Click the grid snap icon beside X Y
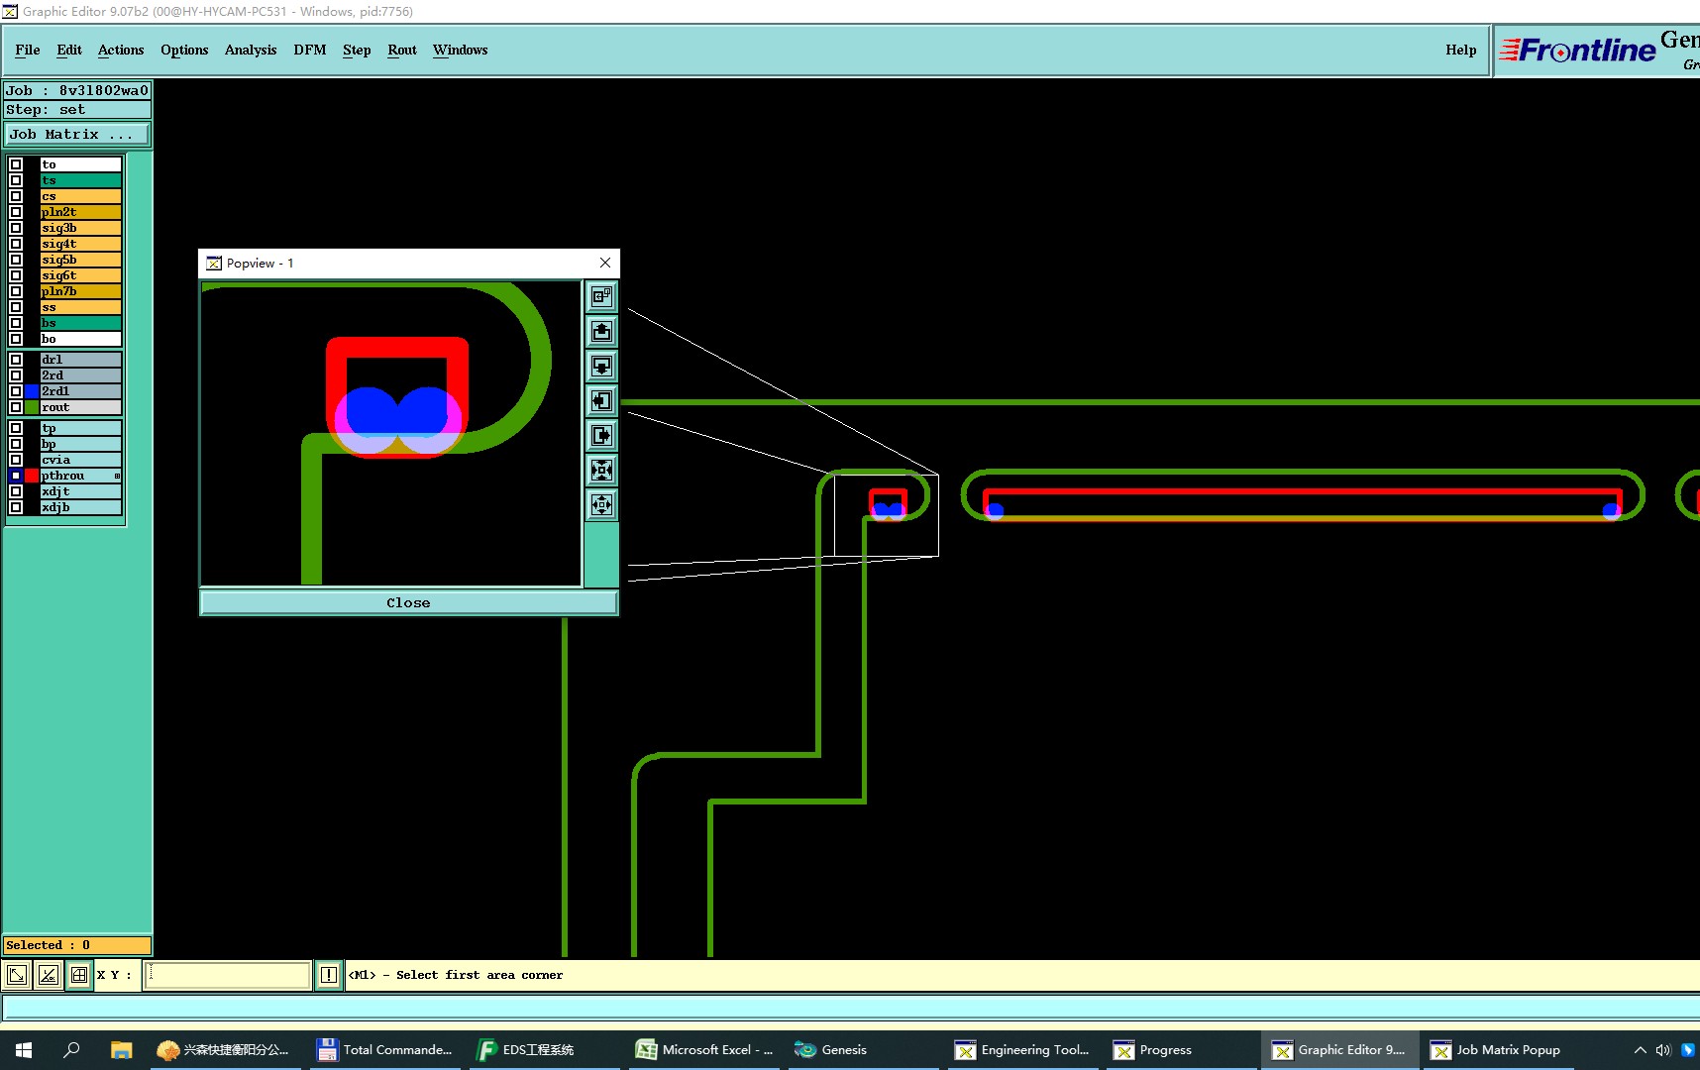Image resolution: width=1700 pixels, height=1070 pixels. click(79, 975)
